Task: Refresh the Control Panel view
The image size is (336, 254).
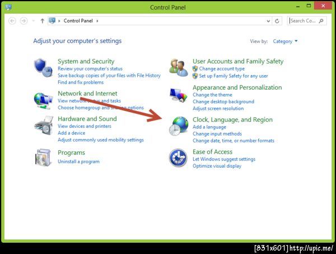Action: click(x=277, y=21)
